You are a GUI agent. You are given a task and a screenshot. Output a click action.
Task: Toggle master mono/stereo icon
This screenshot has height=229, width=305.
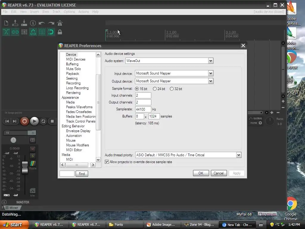click(x=32, y=140)
